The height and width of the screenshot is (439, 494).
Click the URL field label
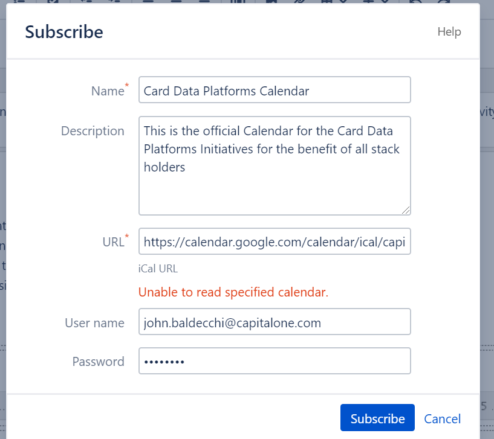coord(113,242)
